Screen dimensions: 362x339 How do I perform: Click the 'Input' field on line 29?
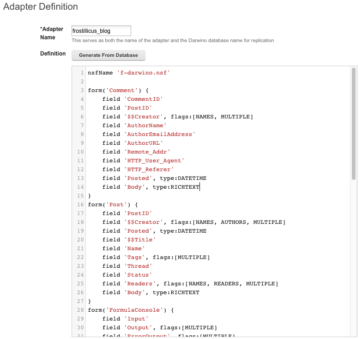point(136,319)
